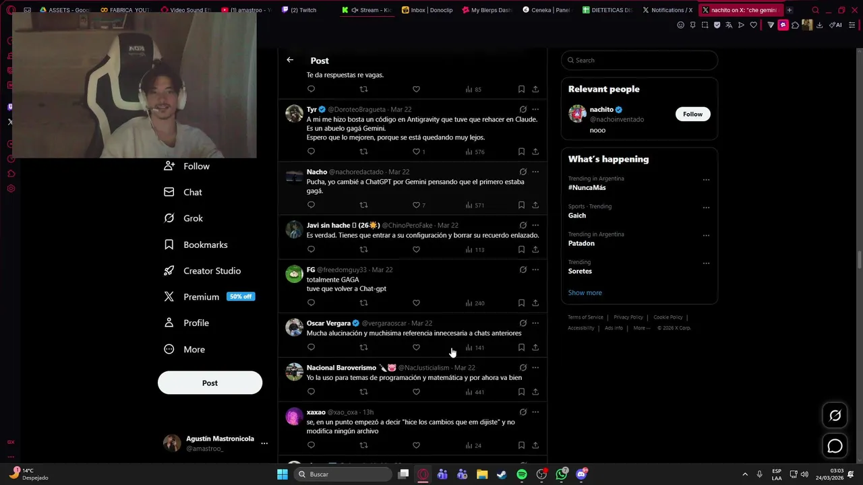The height and width of the screenshot is (485, 863).
Task: Open Creator Studio in the sidebar
Action: click(x=202, y=271)
